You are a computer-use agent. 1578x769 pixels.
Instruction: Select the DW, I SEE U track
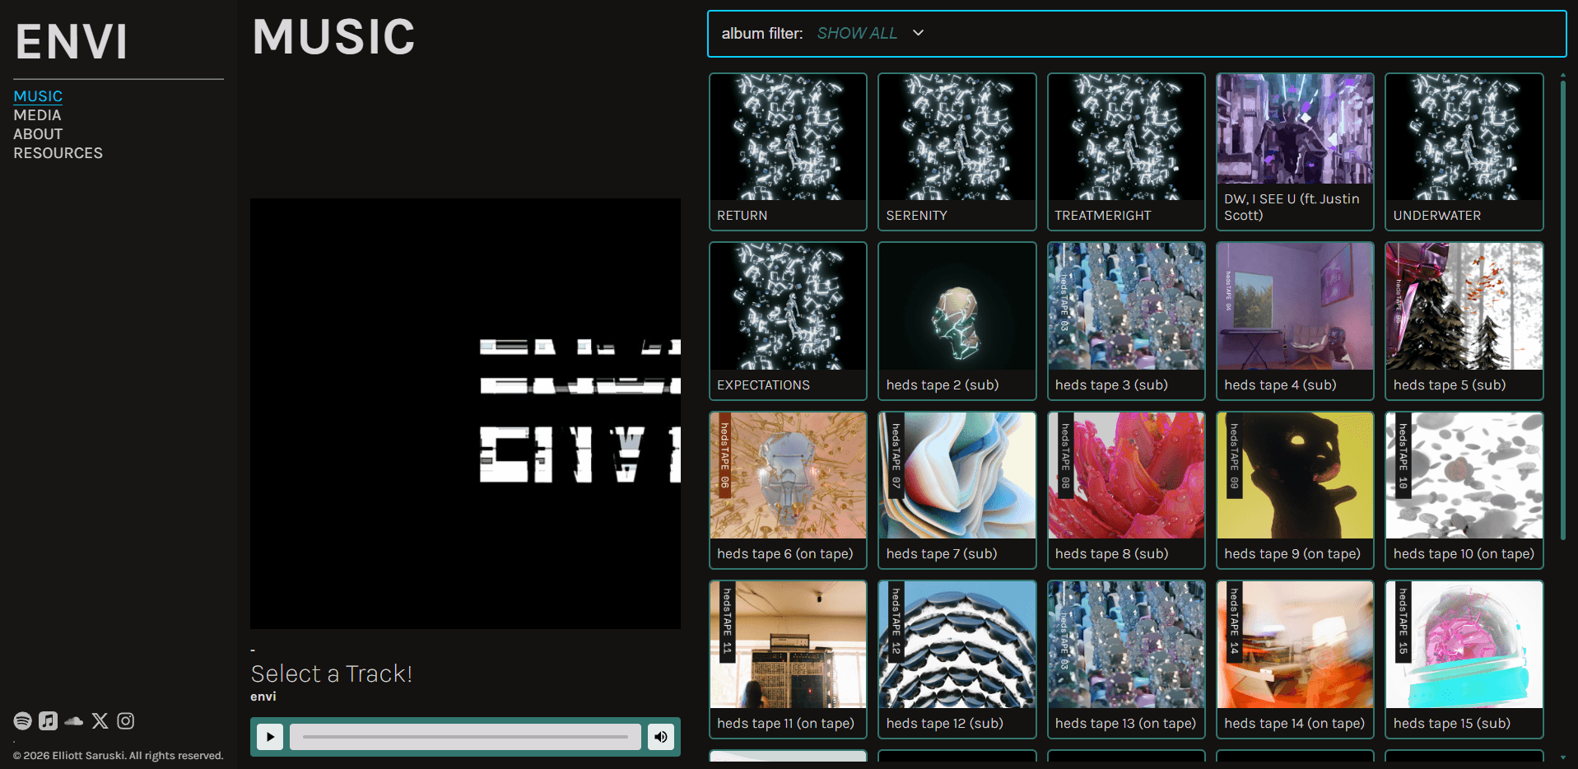1295,151
